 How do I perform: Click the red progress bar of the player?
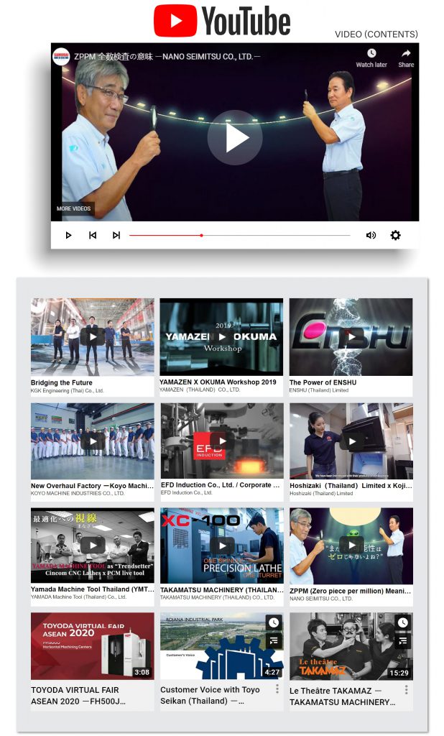point(240,235)
